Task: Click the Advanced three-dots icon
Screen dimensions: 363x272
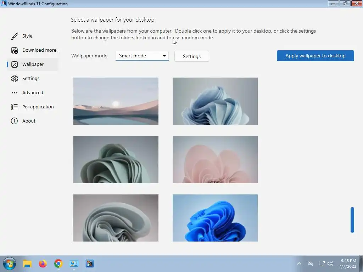Action: point(14,93)
